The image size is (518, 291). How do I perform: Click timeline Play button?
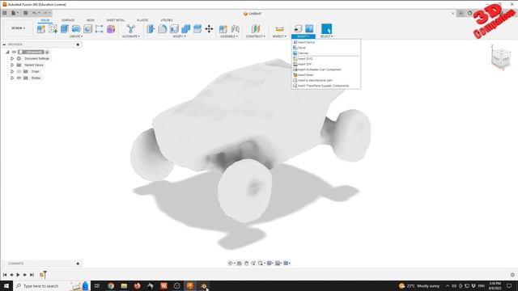pos(18,275)
